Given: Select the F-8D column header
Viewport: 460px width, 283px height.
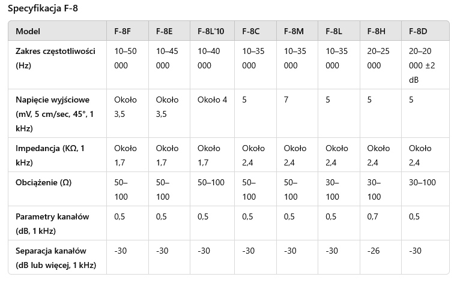Looking at the screenshot, I should click(418, 31).
